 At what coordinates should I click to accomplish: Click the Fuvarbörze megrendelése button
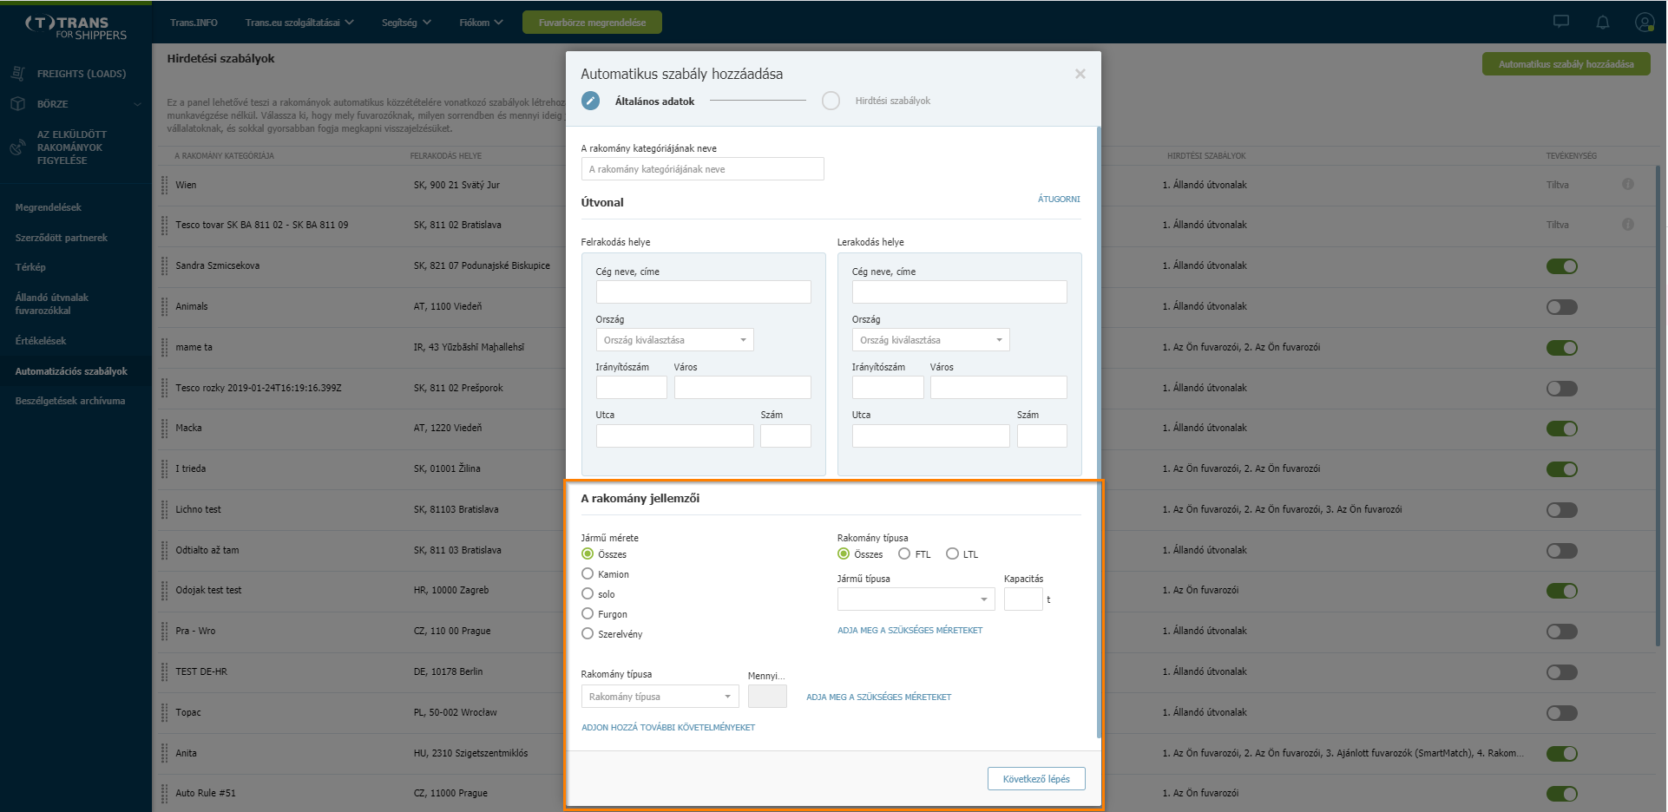592,23
